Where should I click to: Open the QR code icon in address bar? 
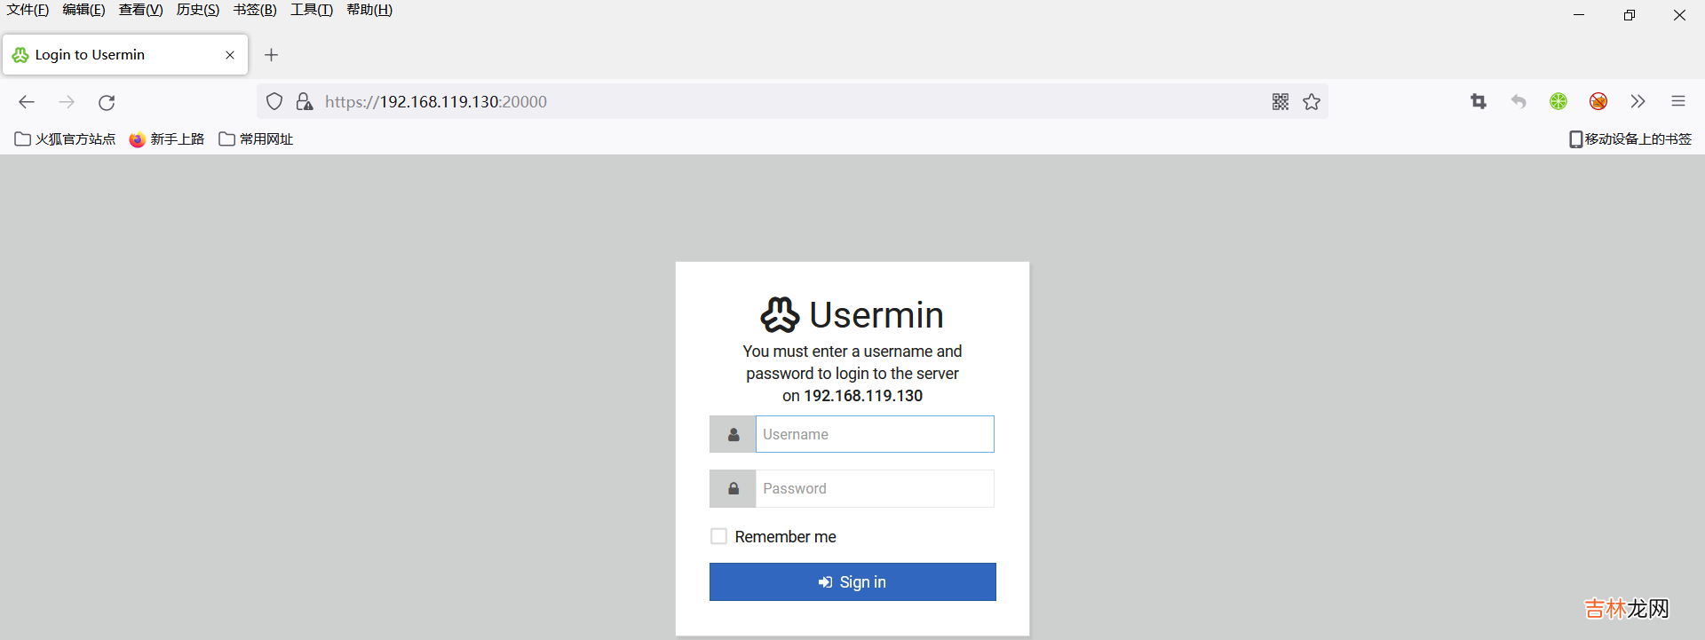click(x=1280, y=102)
